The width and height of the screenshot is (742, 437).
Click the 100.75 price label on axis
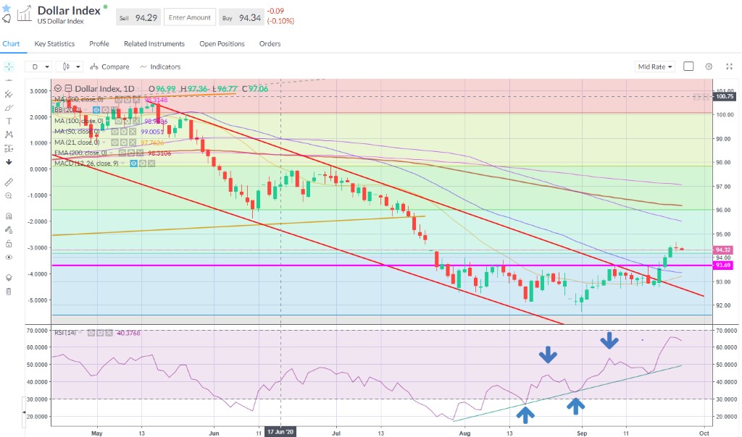(725, 96)
